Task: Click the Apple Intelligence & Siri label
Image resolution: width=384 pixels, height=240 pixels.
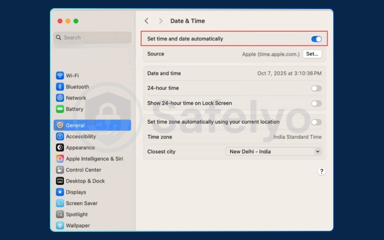Action: 94,159
